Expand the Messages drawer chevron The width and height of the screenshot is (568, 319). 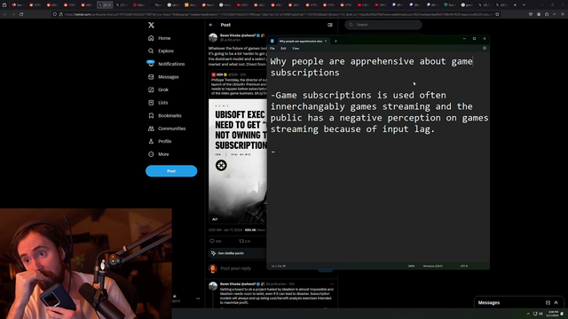click(x=556, y=303)
